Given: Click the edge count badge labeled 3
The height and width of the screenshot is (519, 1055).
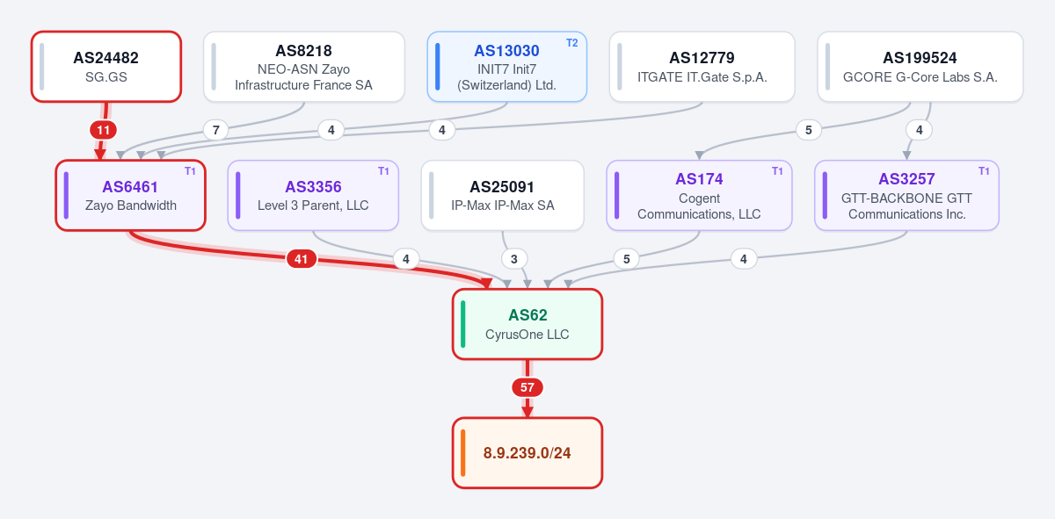Looking at the screenshot, I should pyautogui.click(x=514, y=259).
